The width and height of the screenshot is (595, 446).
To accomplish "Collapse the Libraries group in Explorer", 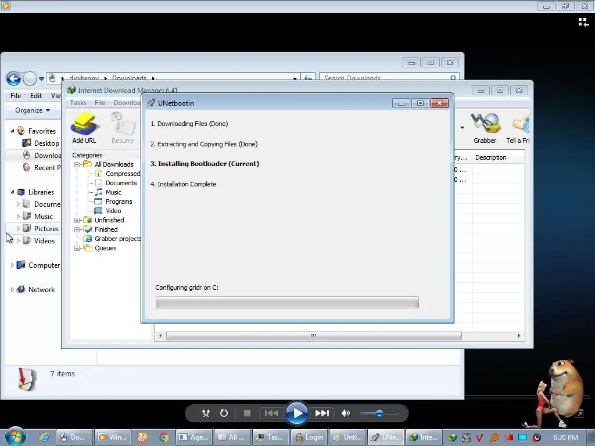I will pyautogui.click(x=12, y=192).
